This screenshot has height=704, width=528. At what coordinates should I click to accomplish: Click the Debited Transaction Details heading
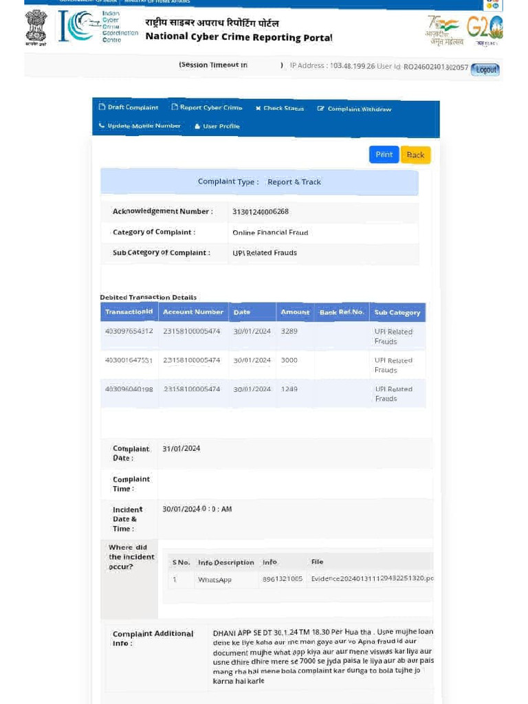click(148, 297)
